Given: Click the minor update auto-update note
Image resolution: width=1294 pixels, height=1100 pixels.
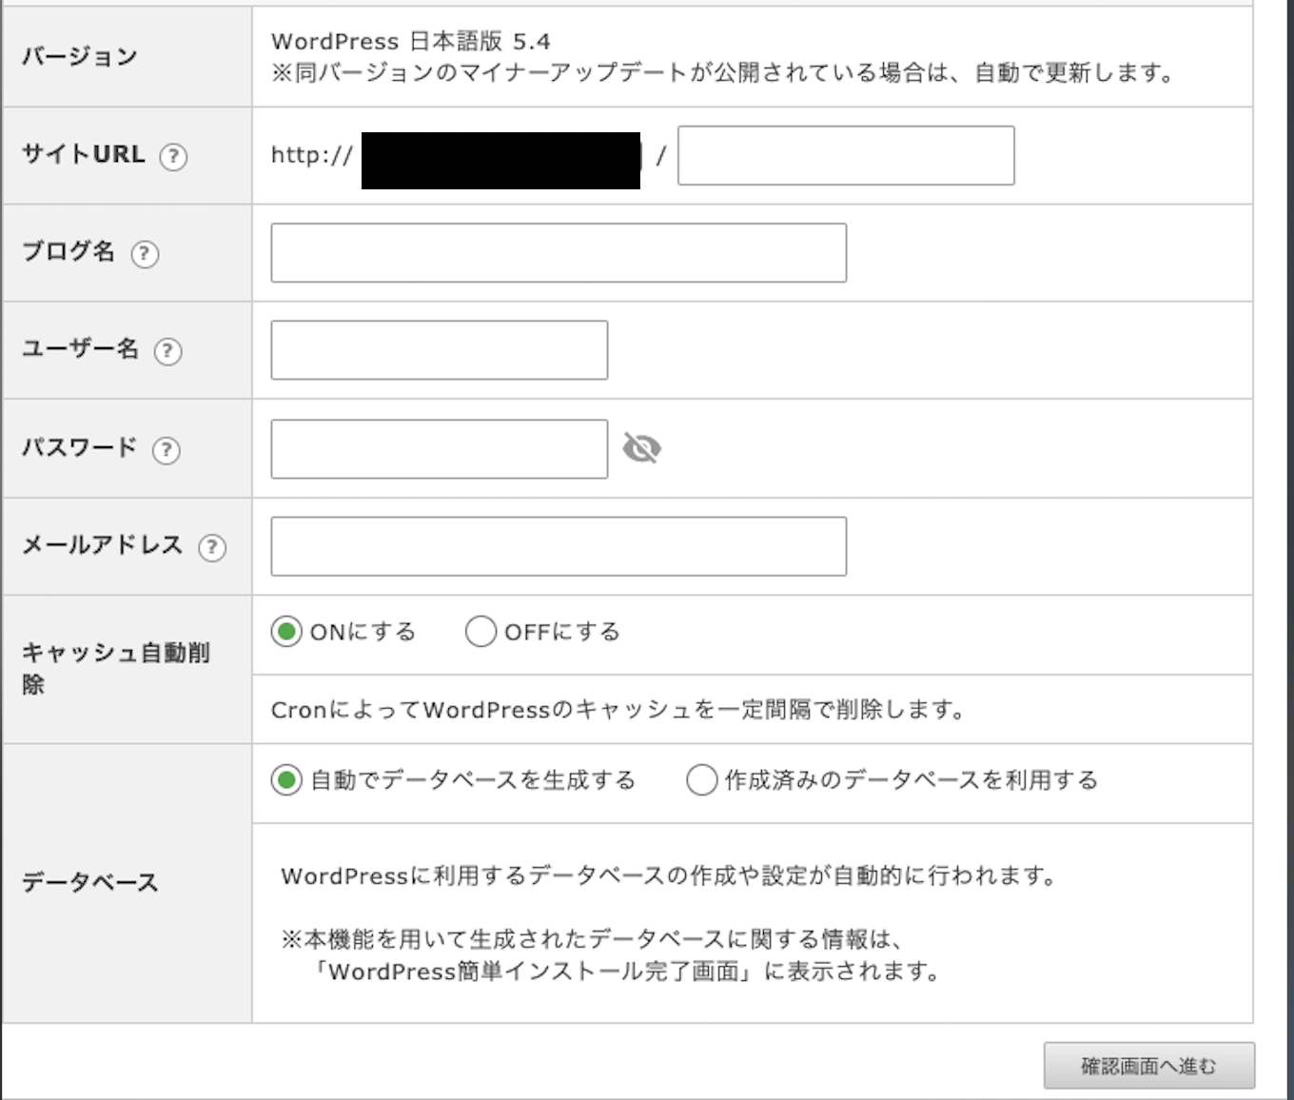Looking at the screenshot, I should coord(724,73).
